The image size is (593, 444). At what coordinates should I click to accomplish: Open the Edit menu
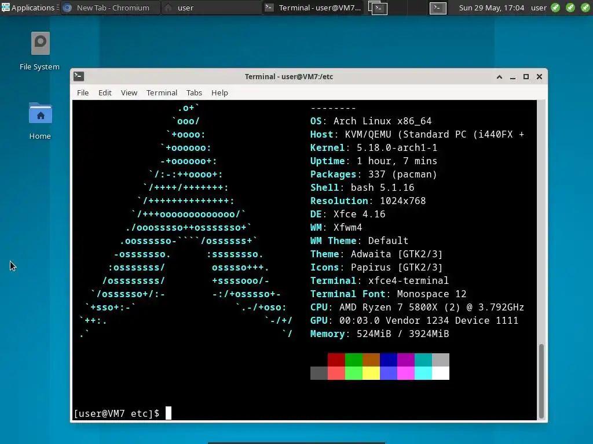tap(105, 92)
